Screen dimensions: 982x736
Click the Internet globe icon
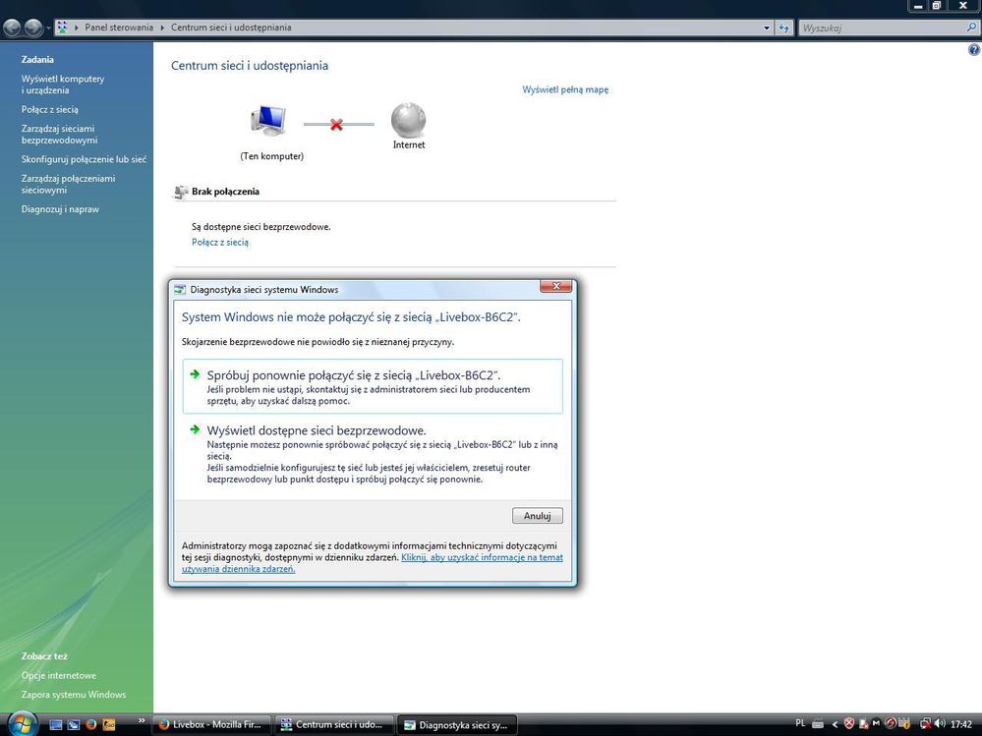[x=409, y=121]
